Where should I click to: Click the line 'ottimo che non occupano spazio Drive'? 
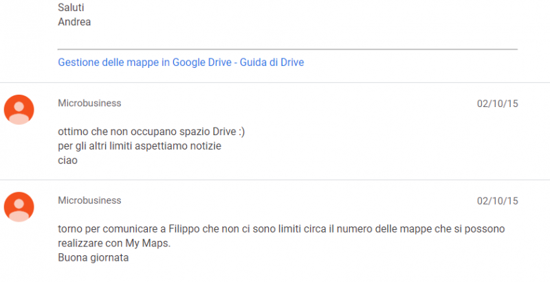pos(139,131)
